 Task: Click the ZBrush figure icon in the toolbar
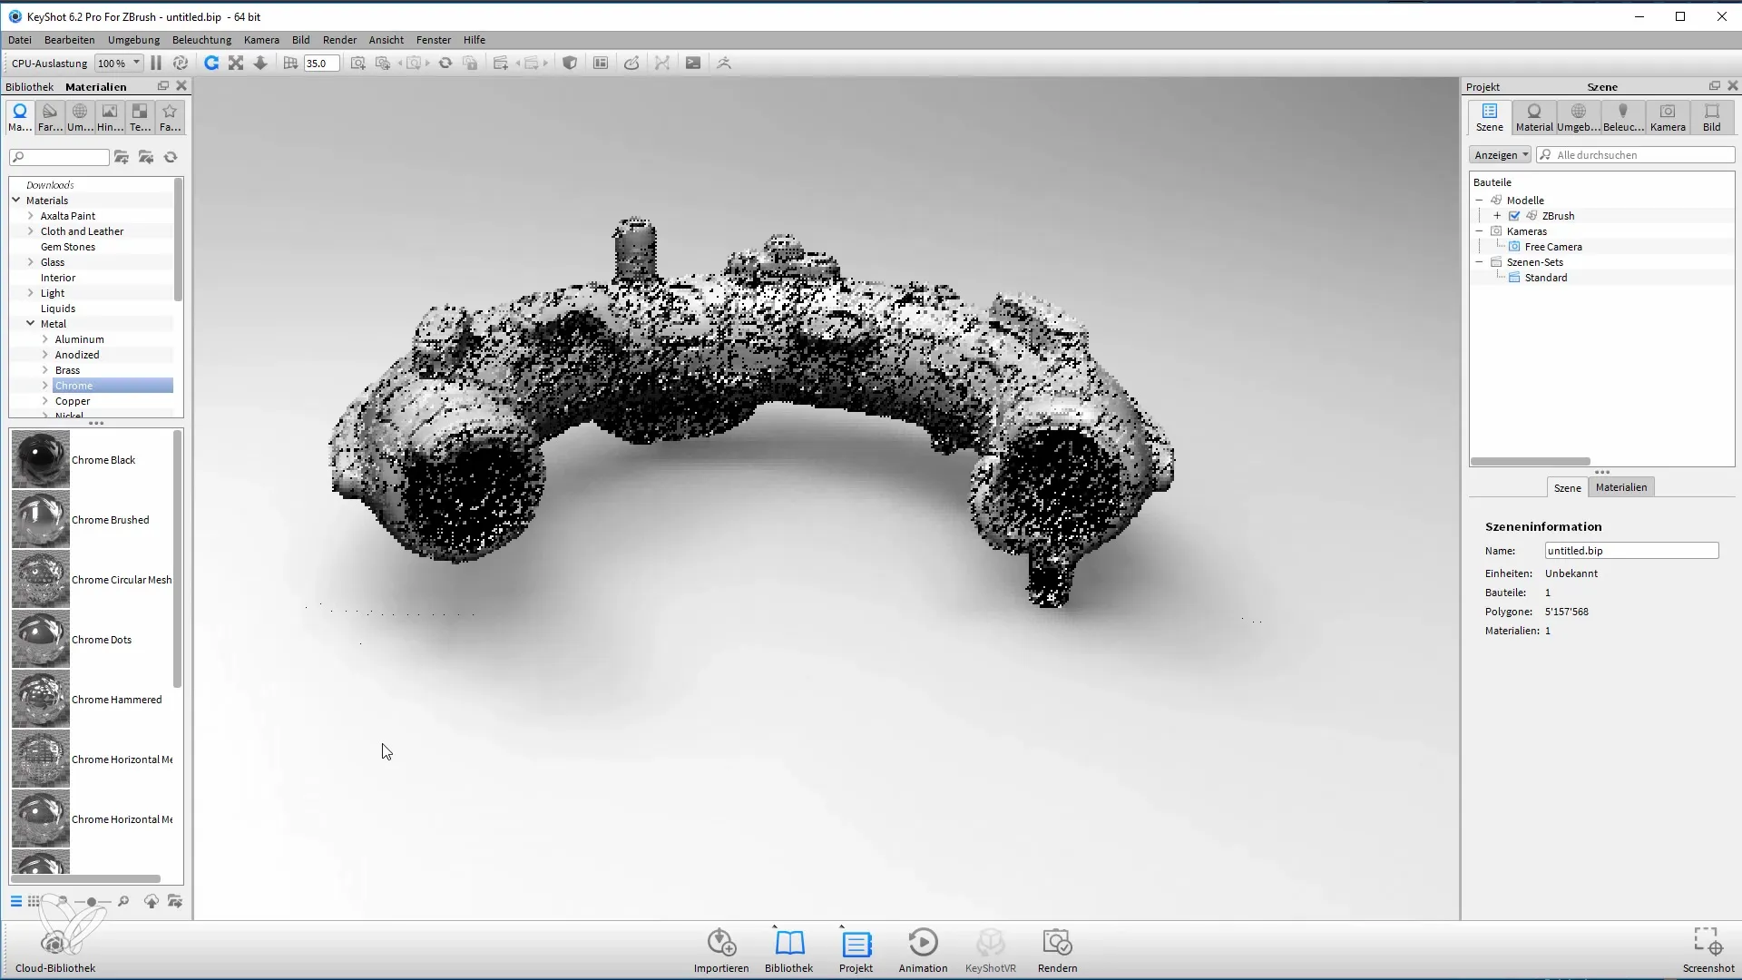tap(724, 63)
